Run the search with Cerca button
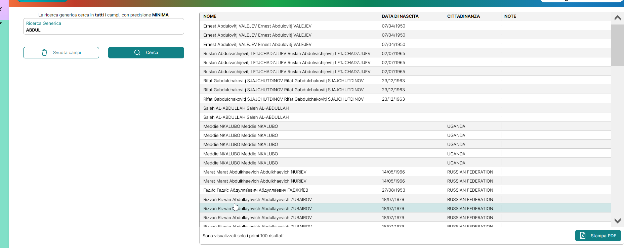 [x=146, y=53]
